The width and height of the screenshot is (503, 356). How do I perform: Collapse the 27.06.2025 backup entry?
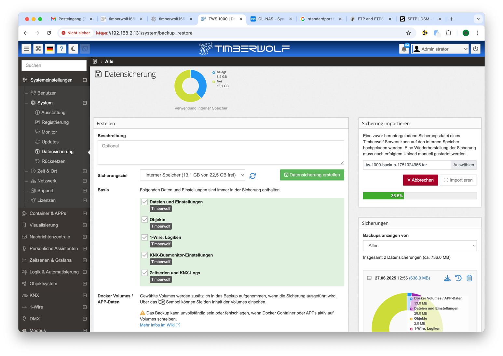click(369, 278)
